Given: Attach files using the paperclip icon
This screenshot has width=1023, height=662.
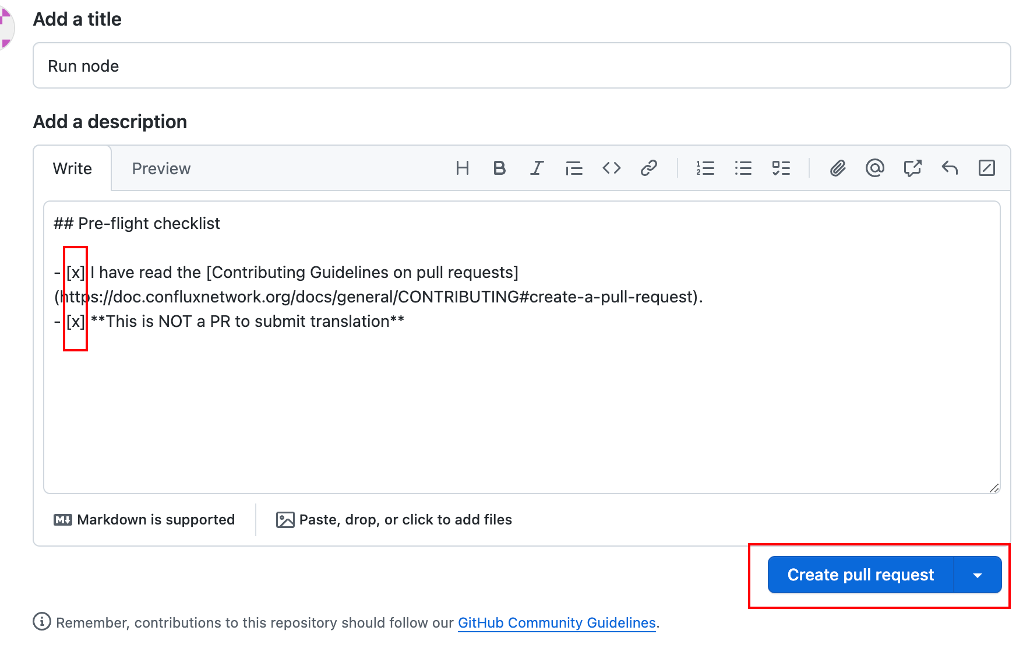Looking at the screenshot, I should (x=837, y=168).
